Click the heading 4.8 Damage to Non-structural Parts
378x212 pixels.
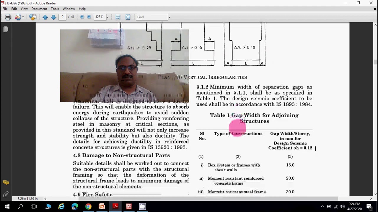121,155
